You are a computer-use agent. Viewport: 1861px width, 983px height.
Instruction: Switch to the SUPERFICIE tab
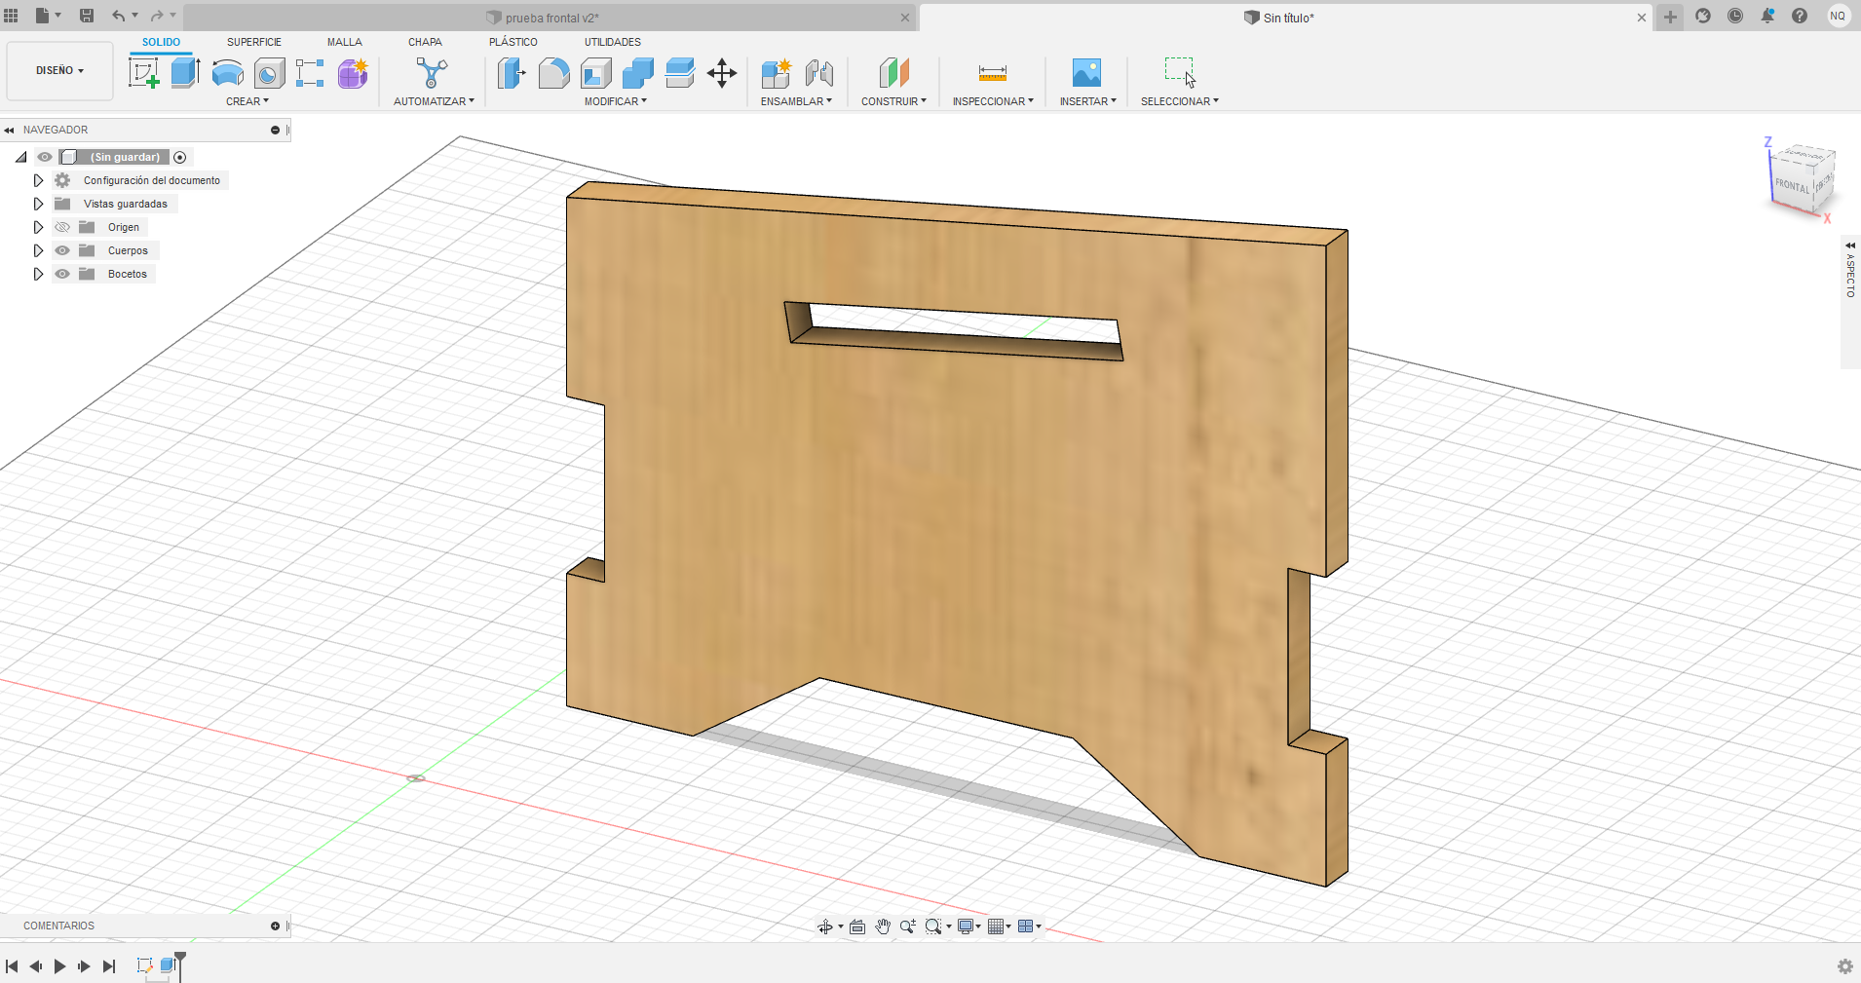[x=254, y=42]
